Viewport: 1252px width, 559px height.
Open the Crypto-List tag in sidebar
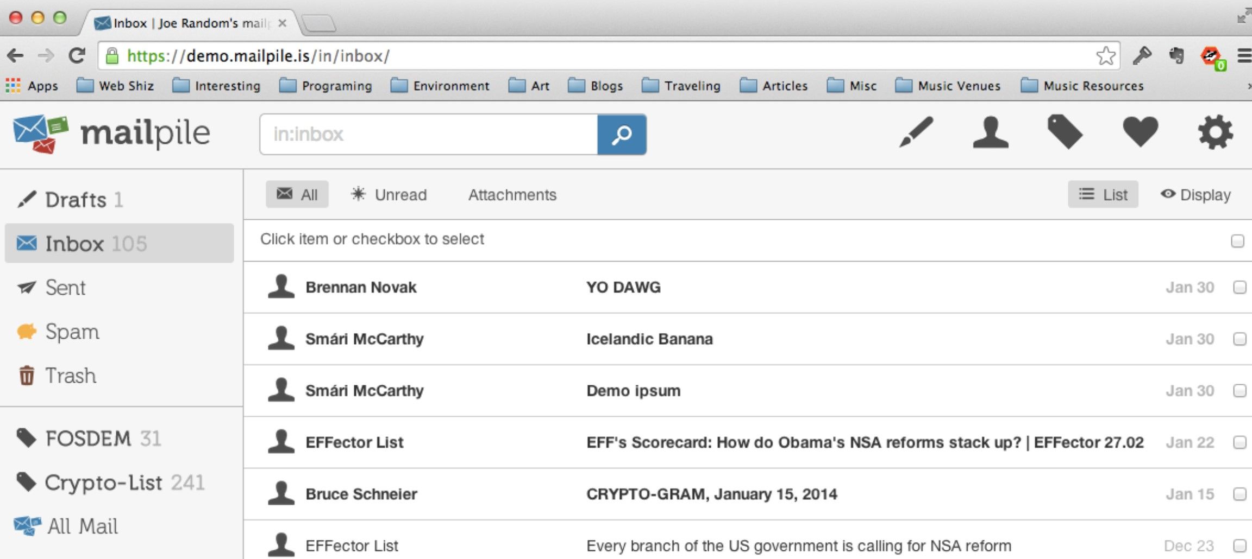click(103, 482)
